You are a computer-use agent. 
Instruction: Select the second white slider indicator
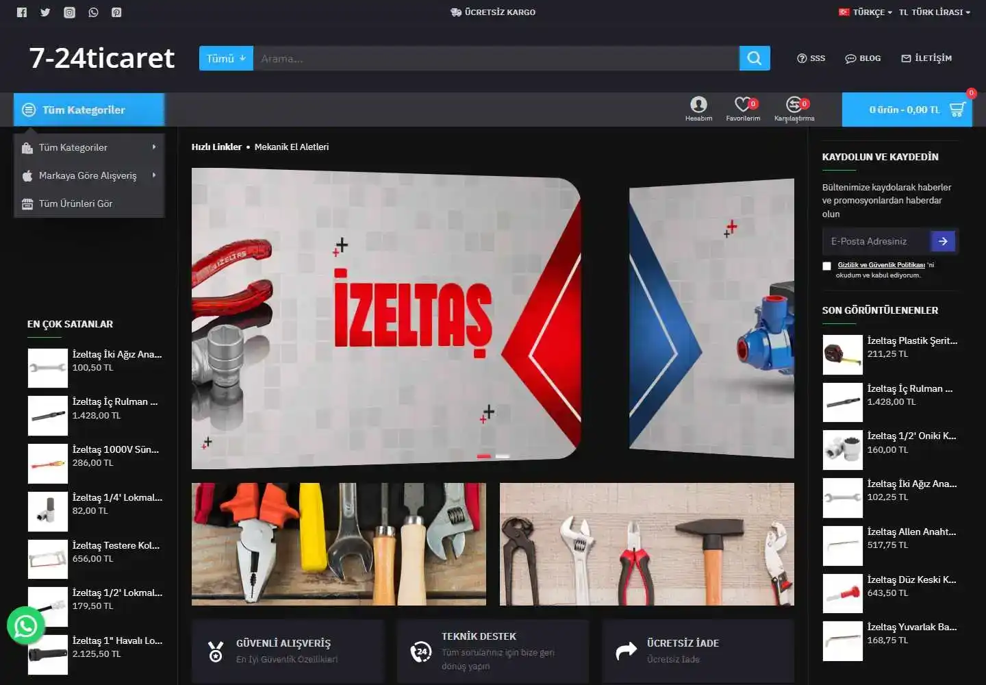503,456
